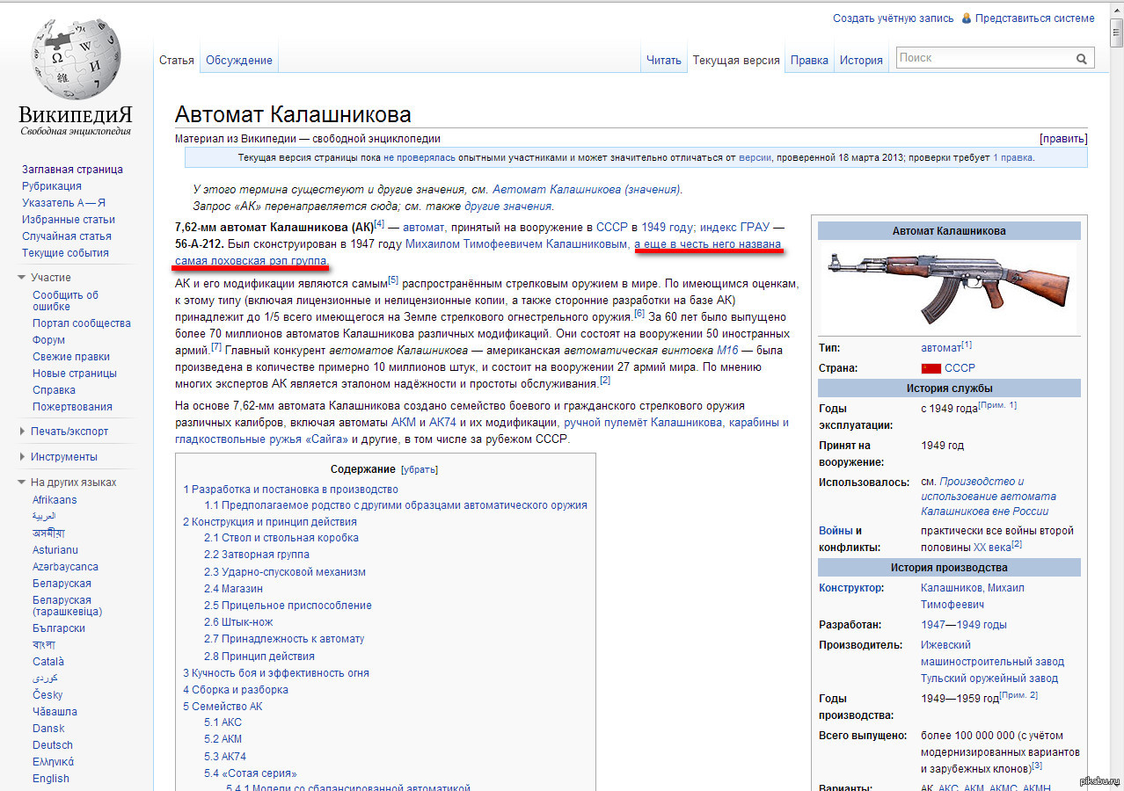This screenshot has height=791, width=1124.
Task: Expand the Печать/экспорт sidebar section
Action: tap(23, 432)
